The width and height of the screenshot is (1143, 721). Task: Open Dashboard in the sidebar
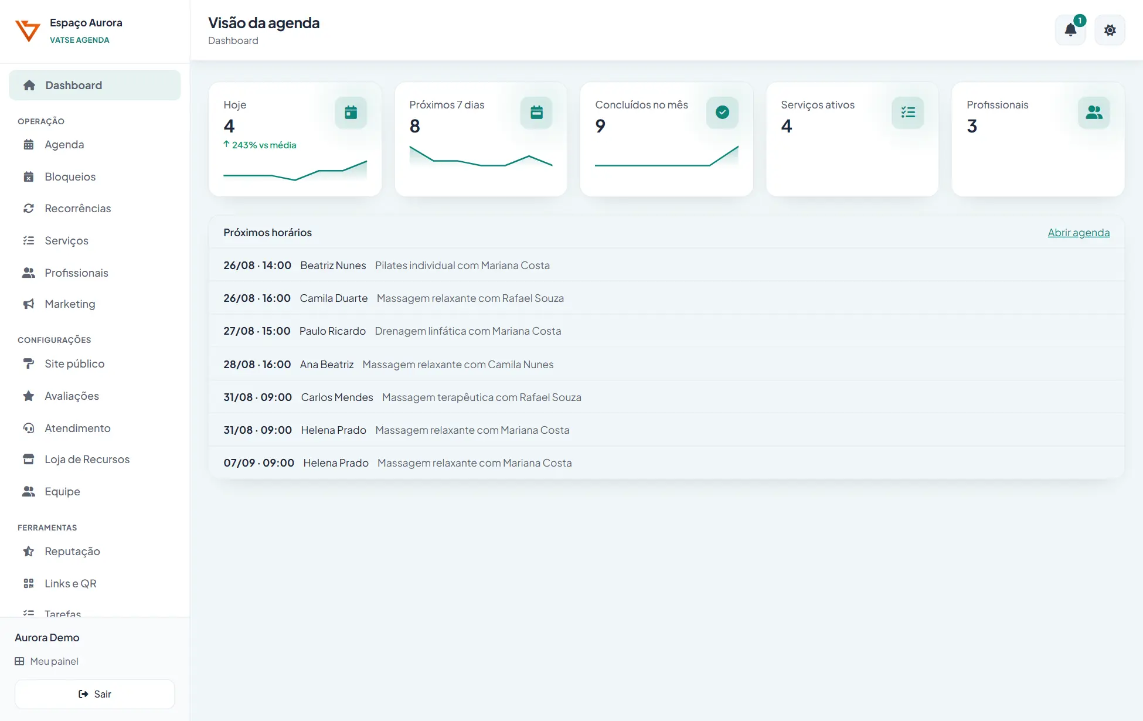point(95,86)
